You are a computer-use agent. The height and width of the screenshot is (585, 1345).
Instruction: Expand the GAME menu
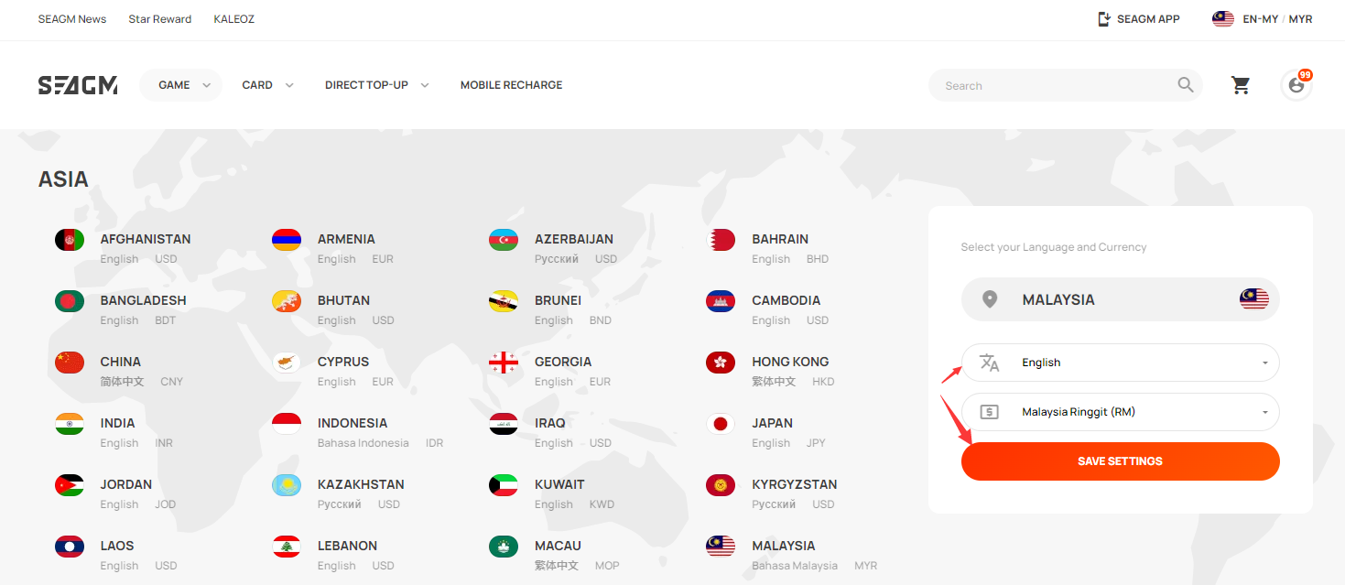pos(181,85)
